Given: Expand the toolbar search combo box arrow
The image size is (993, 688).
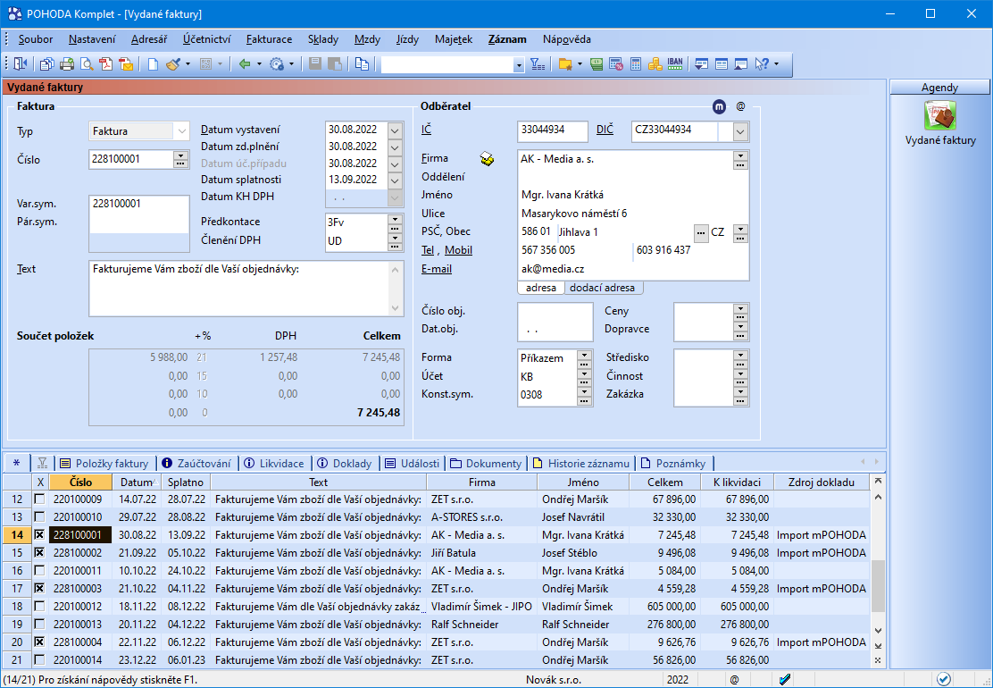Looking at the screenshot, I should click(519, 64).
